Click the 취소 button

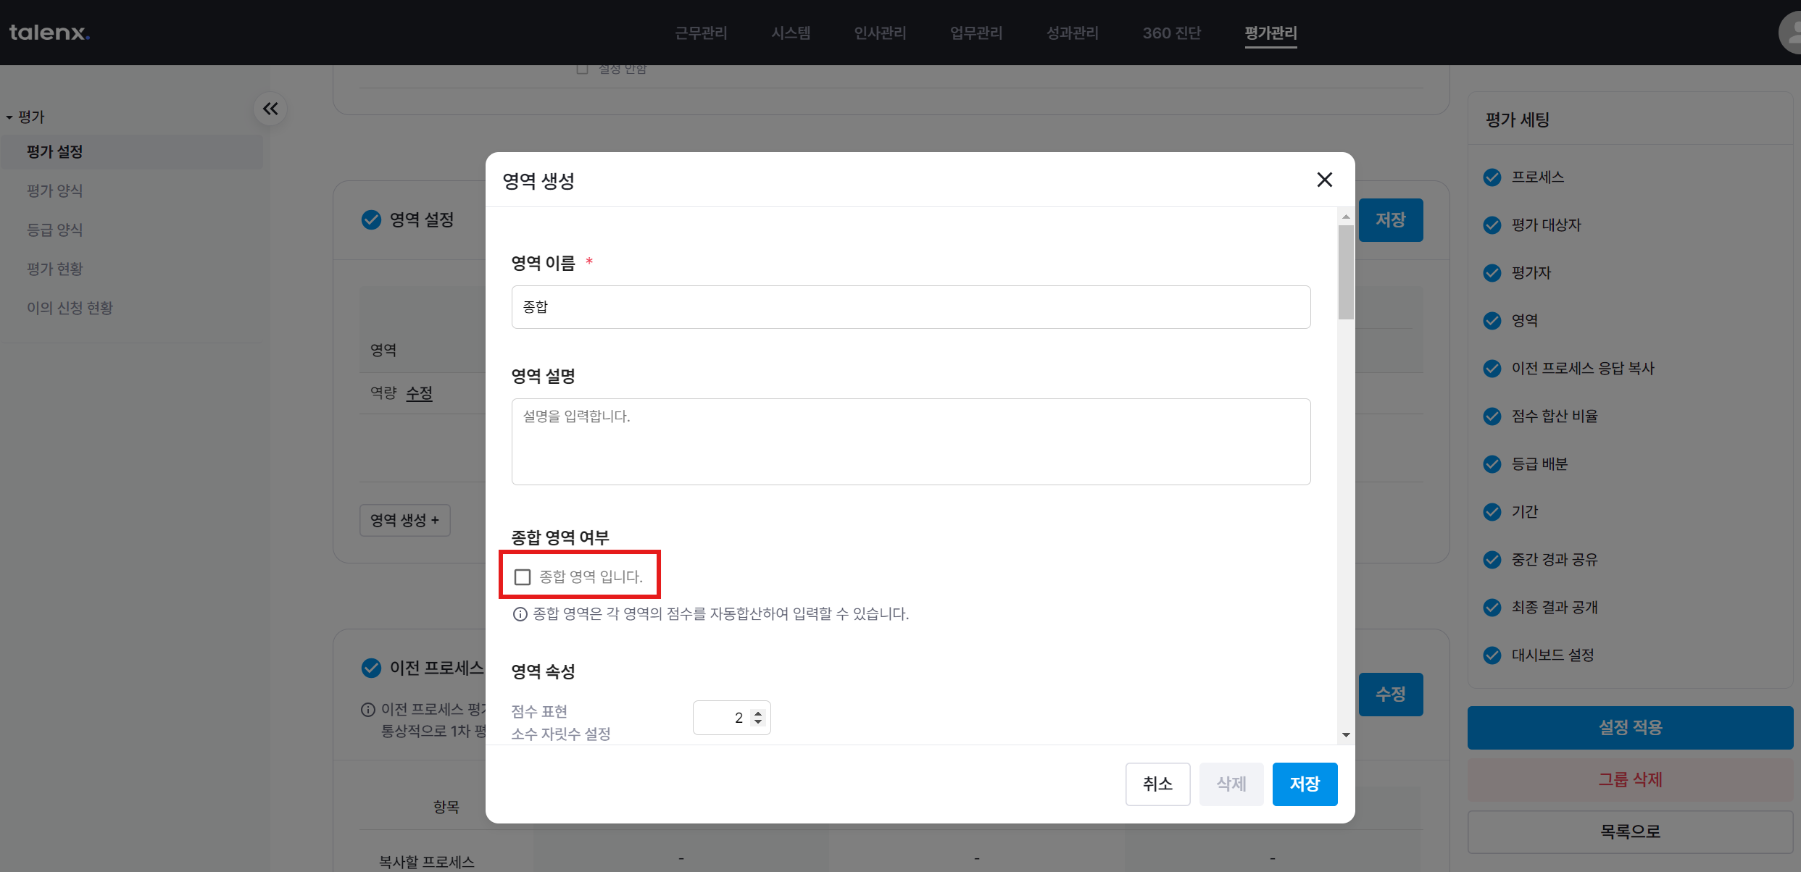pyautogui.click(x=1157, y=784)
